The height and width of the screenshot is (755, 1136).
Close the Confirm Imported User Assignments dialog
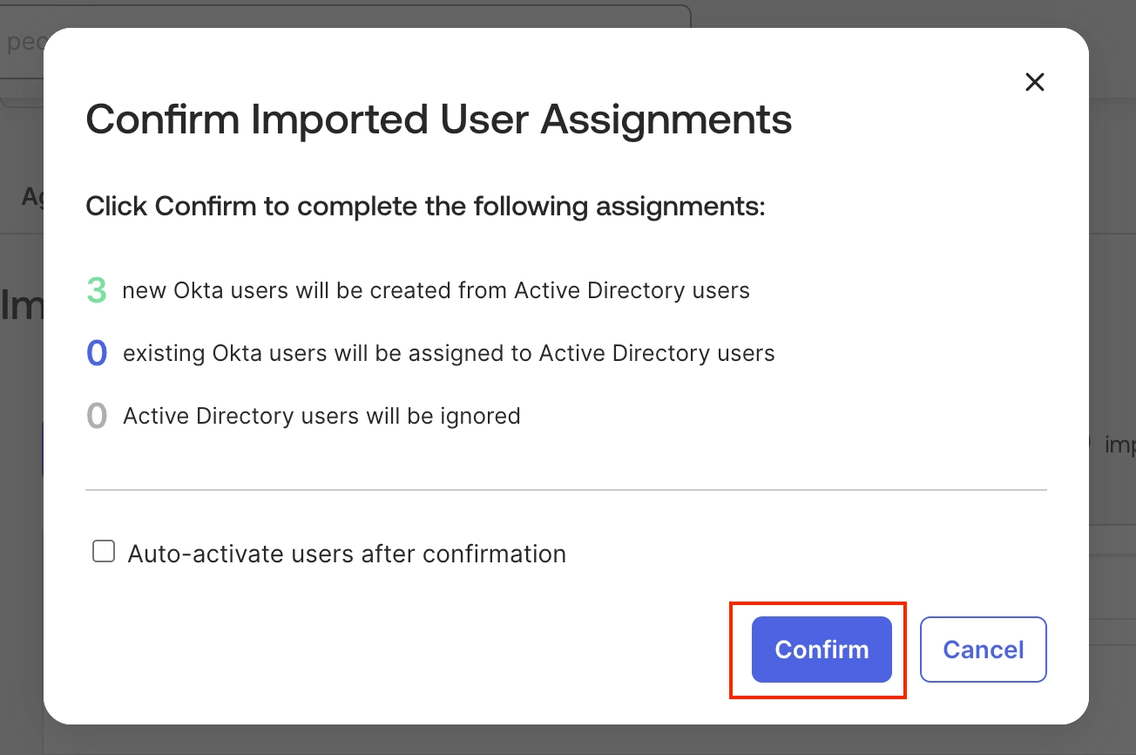1034,82
